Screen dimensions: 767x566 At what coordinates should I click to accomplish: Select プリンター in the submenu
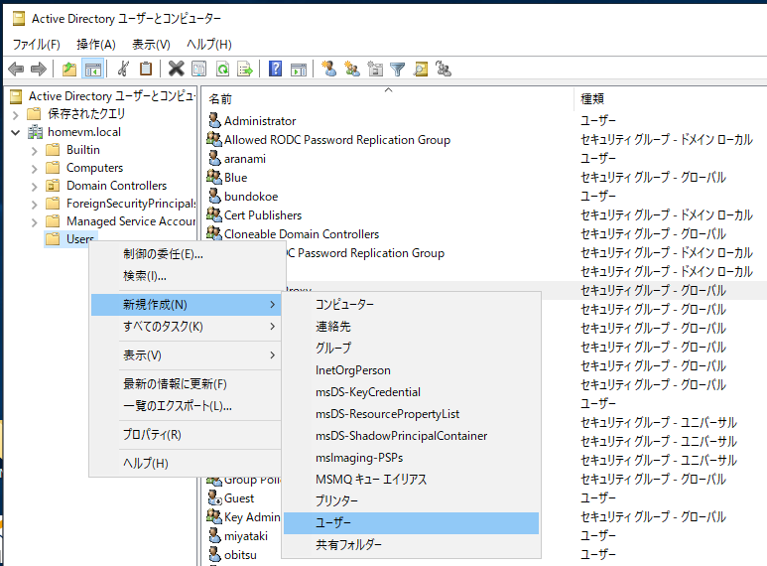coord(411,500)
